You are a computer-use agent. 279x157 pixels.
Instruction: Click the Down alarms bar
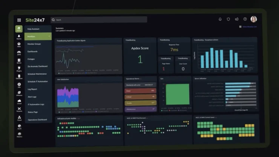coord(140,91)
